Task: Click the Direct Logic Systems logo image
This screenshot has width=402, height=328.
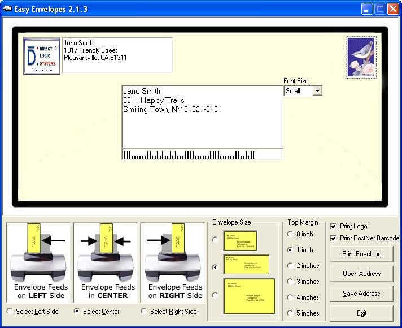Action: pyautogui.click(x=42, y=56)
